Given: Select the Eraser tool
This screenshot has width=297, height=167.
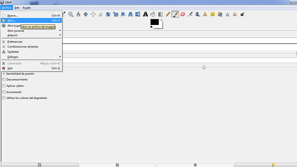Looking at the screenshot, I should coord(183,14).
